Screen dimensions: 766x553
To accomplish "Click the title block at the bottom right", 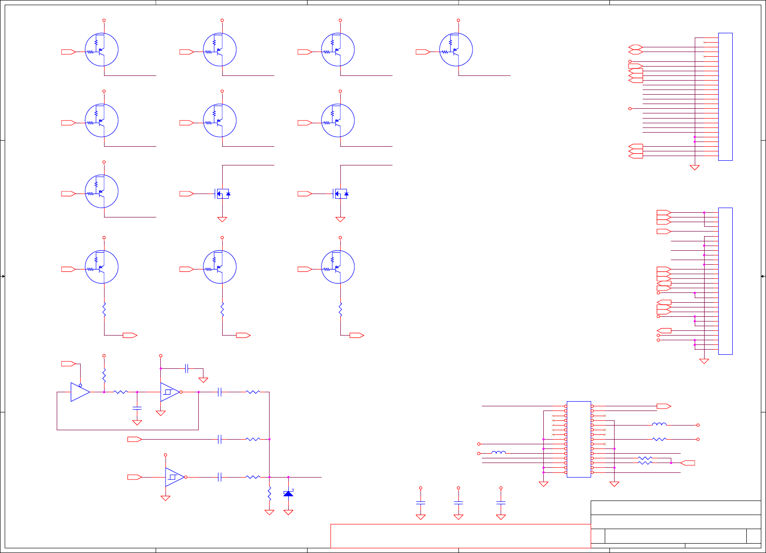I will pos(676,524).
